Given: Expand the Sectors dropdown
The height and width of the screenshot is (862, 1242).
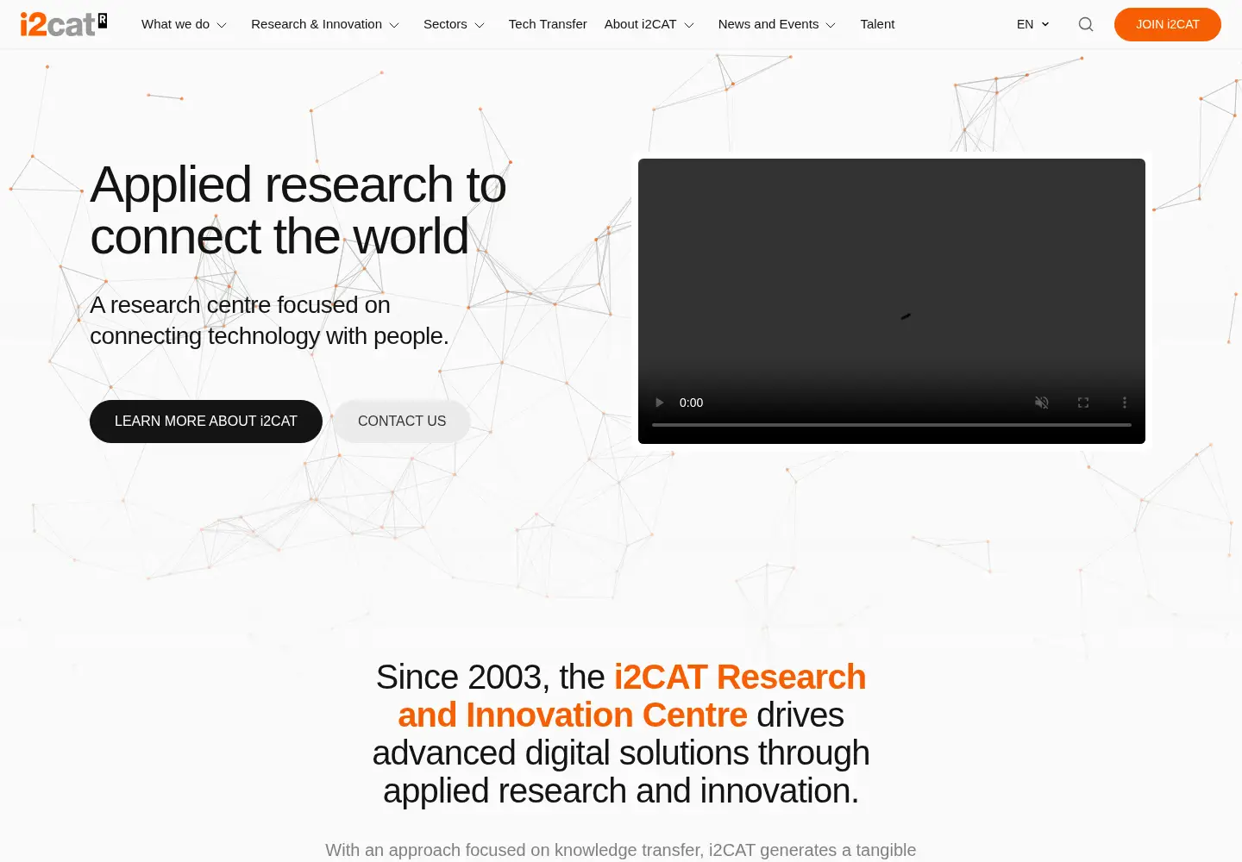Looking at the screenshot, I should [454, 24].
